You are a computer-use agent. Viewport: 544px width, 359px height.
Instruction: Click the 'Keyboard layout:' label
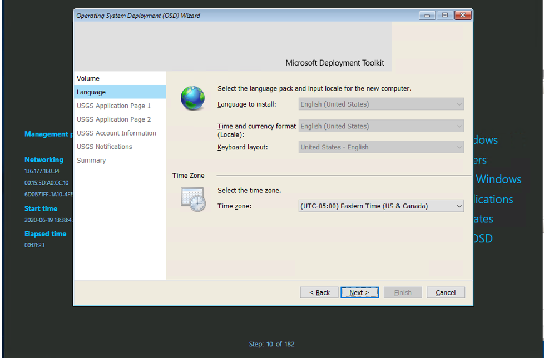243,147
